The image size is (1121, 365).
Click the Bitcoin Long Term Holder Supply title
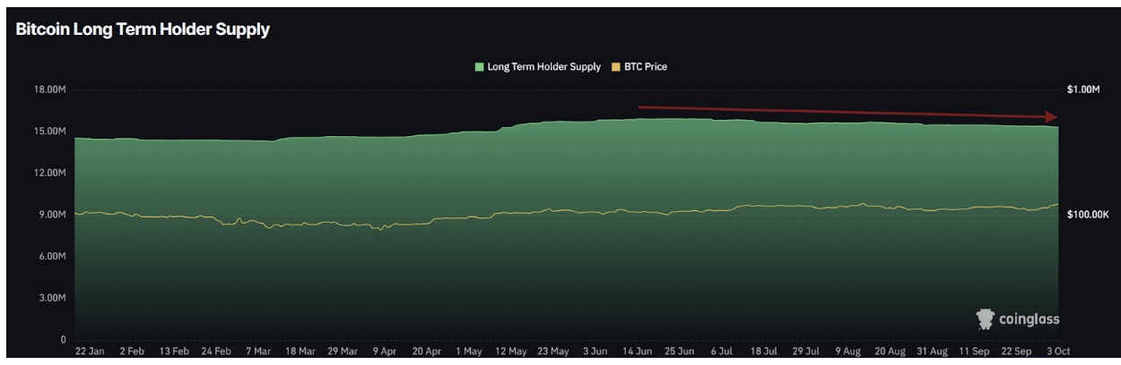(143, 30)
